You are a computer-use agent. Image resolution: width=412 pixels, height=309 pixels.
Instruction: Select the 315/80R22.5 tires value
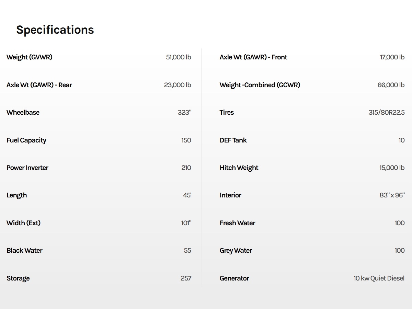click(387, 113)
